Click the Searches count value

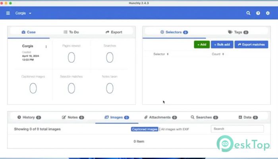click(110, 57)
